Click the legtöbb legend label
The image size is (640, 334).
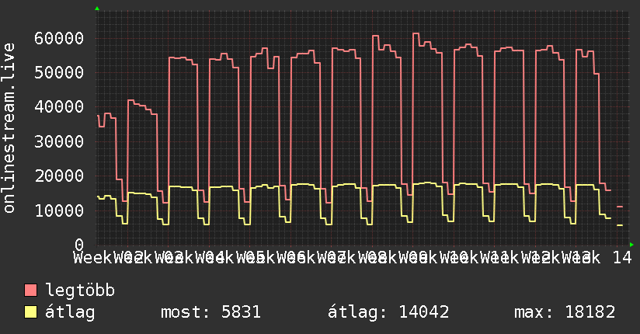pos(80,290)
